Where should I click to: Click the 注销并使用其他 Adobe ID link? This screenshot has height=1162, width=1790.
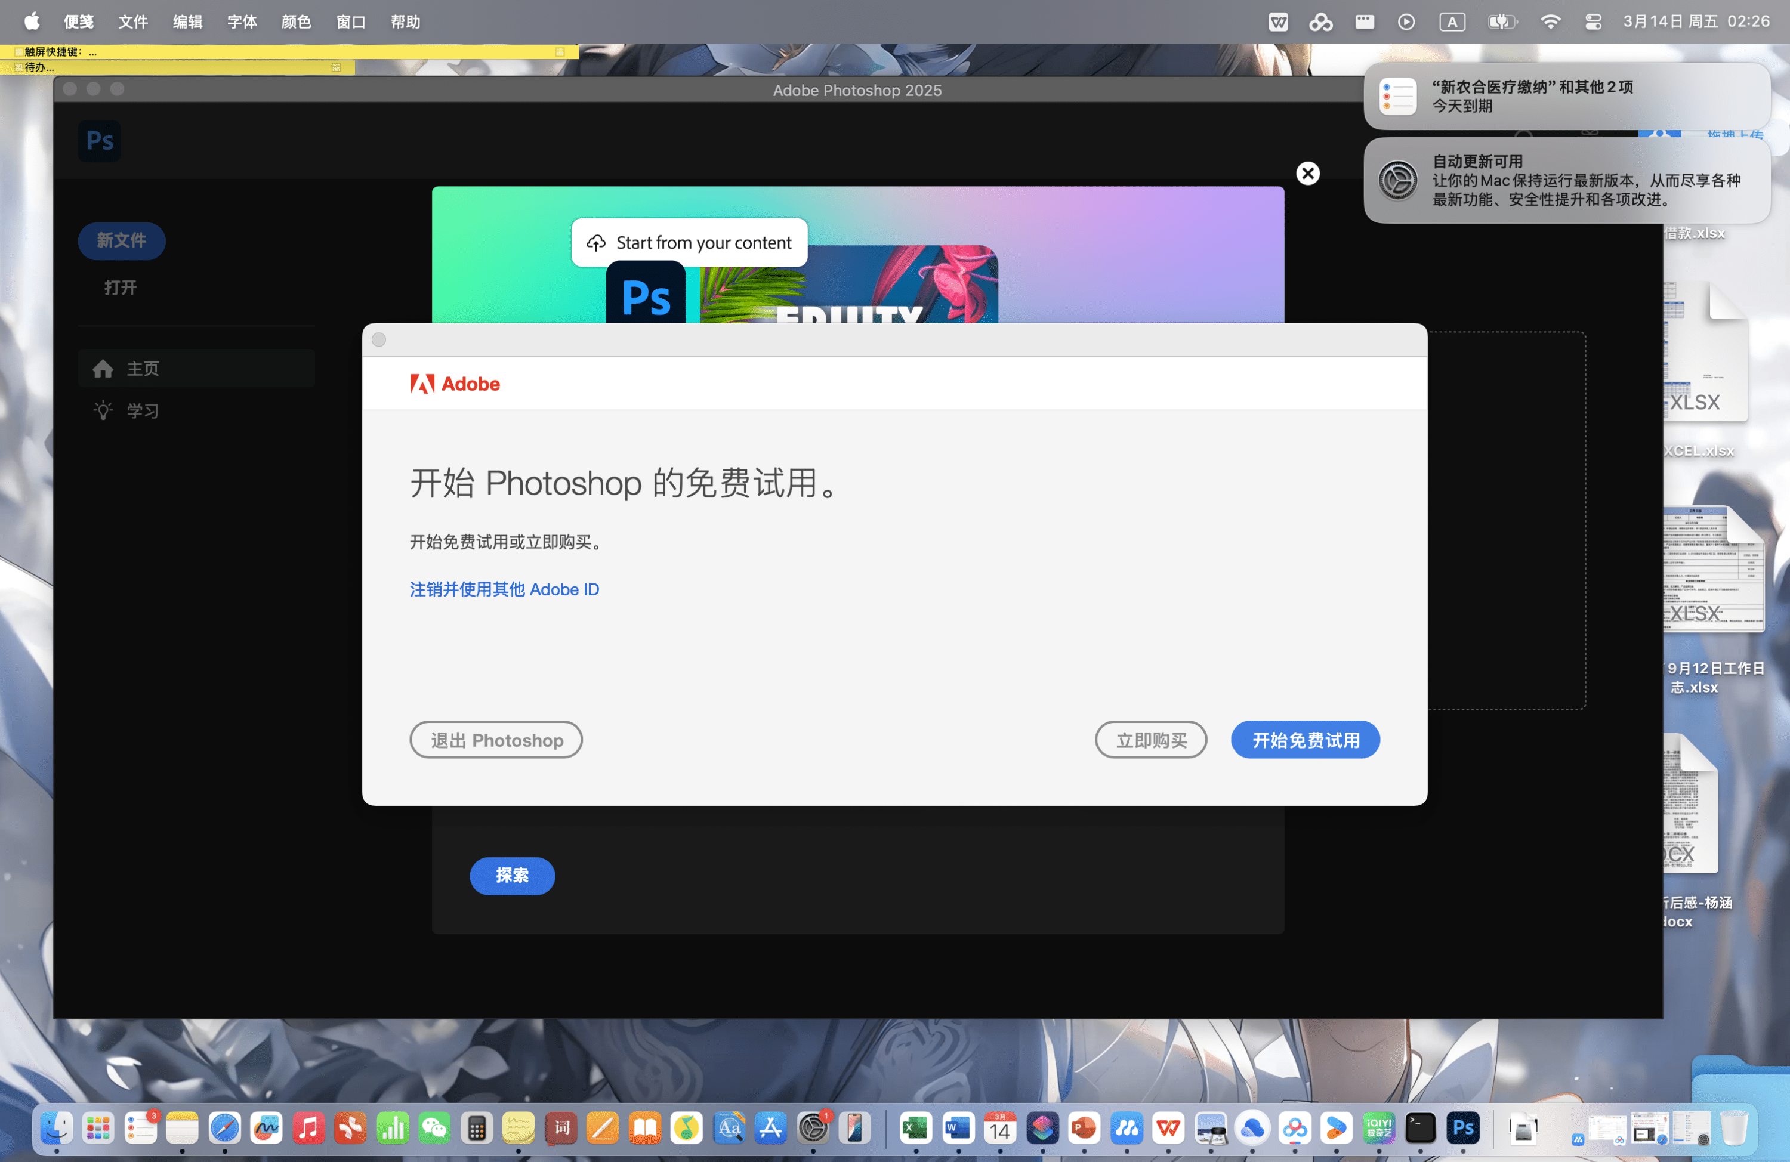(x=504, y=589)
